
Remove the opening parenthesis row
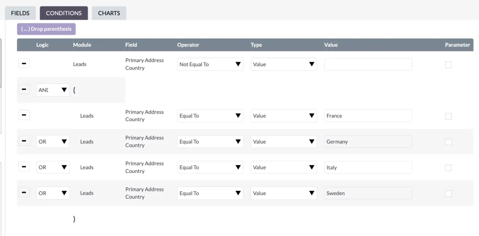click(x=24, y=89)
